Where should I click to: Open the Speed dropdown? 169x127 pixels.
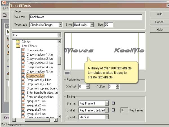[x=107, y=117]
